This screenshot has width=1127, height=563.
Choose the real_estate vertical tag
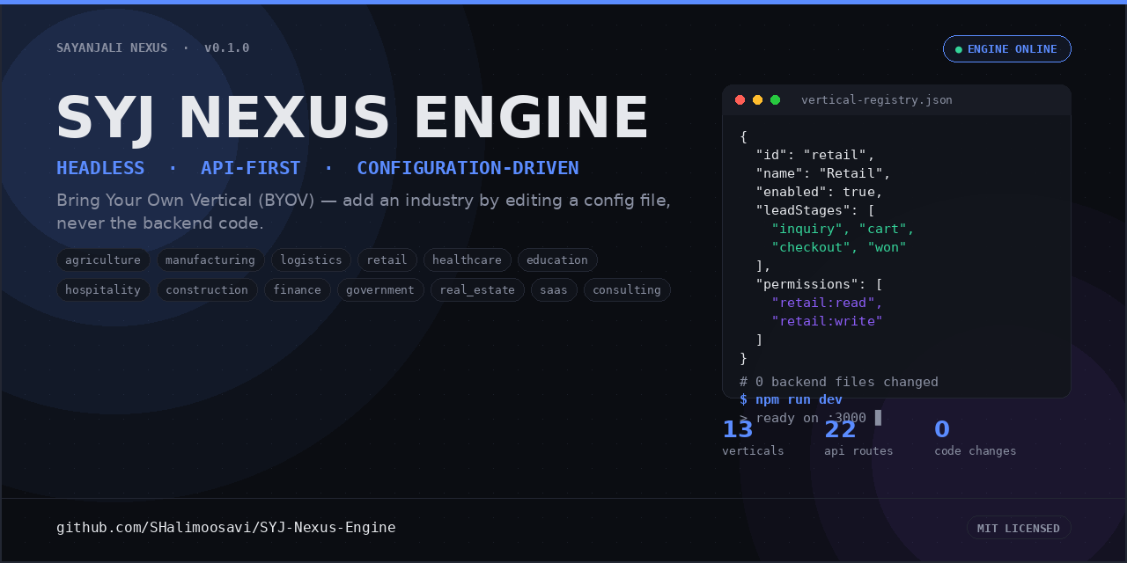(x=477, y=290)
